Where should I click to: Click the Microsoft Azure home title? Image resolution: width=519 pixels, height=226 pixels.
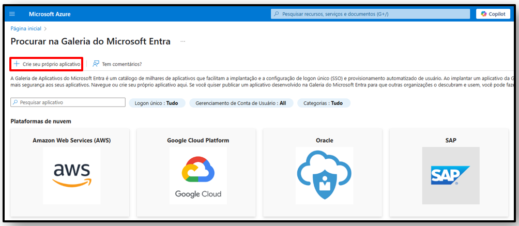pos(50,14)
